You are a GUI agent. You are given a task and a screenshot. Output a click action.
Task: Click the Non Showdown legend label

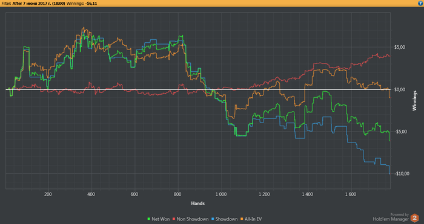192,219
